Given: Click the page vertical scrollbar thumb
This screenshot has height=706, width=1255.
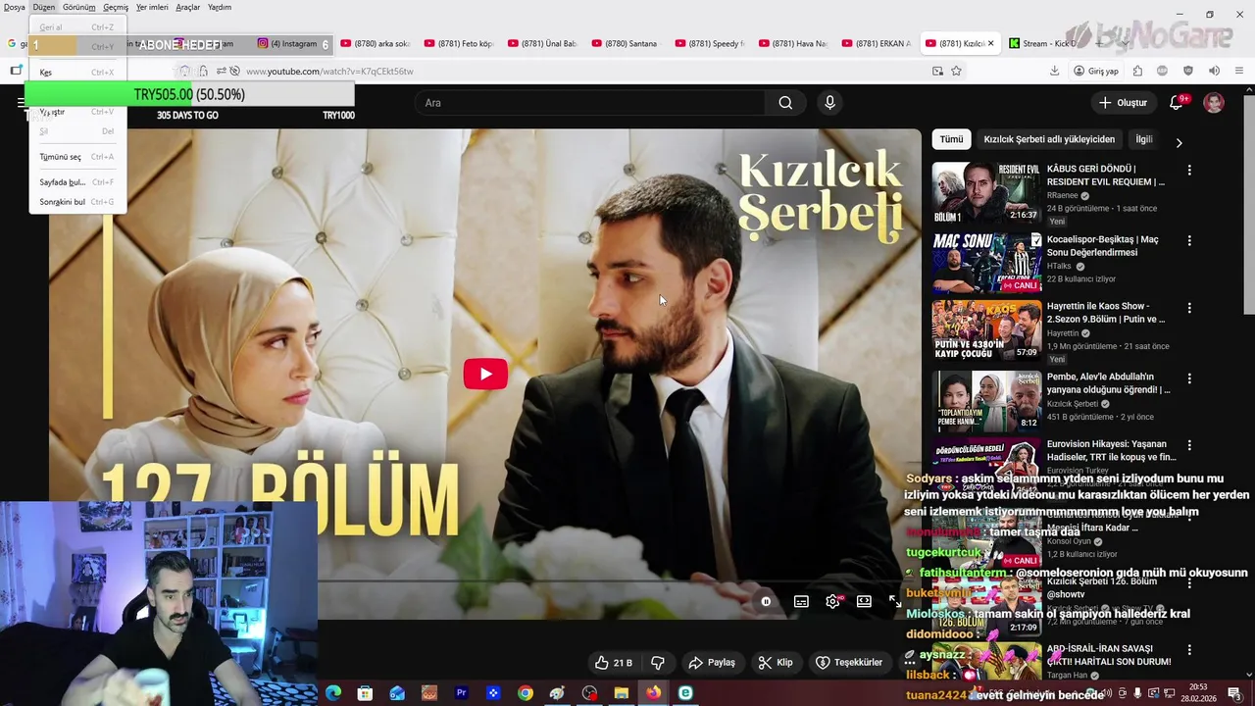Looking at the screenshot, I should [x=1248, y=204].
